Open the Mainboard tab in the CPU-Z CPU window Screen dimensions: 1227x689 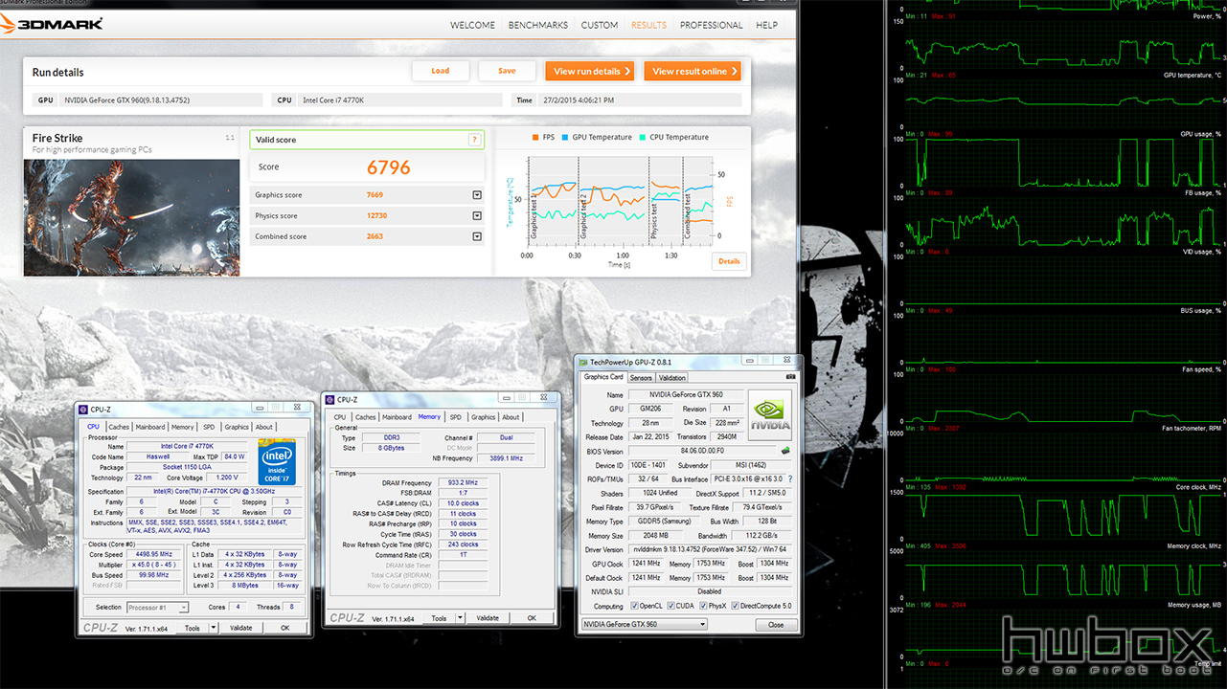click(150, 427)
